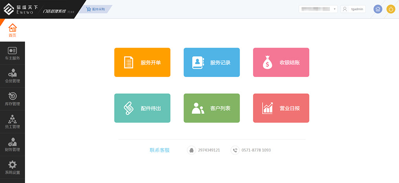Open 财务管理 sidebar icon

[12, 142]
